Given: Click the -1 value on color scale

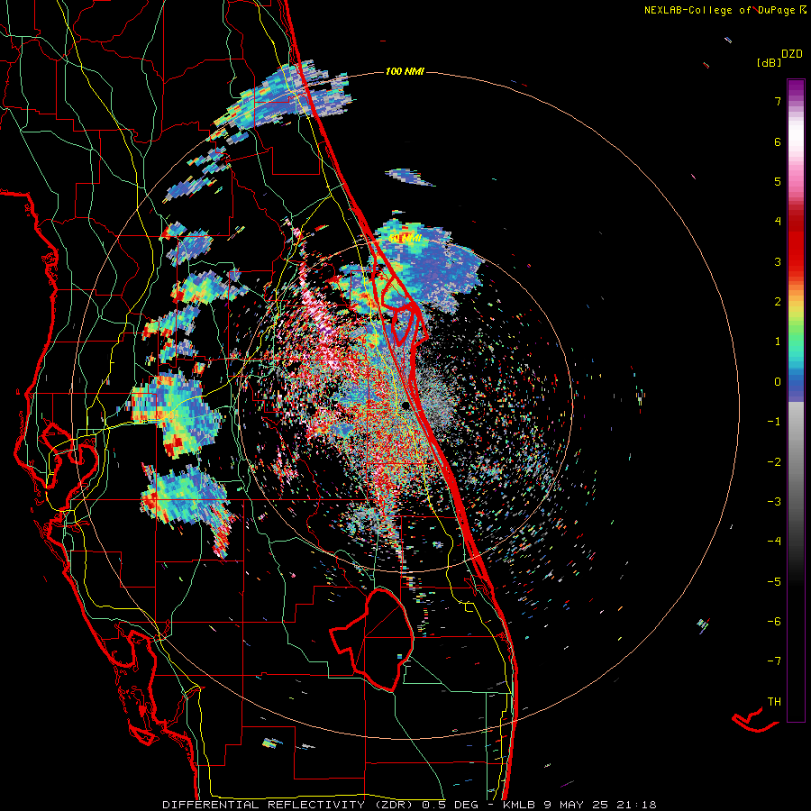Looking at the screenshot, I should click(774, 422).
